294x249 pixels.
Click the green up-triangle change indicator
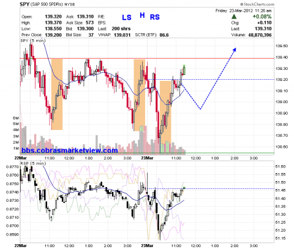coord(234,17)
